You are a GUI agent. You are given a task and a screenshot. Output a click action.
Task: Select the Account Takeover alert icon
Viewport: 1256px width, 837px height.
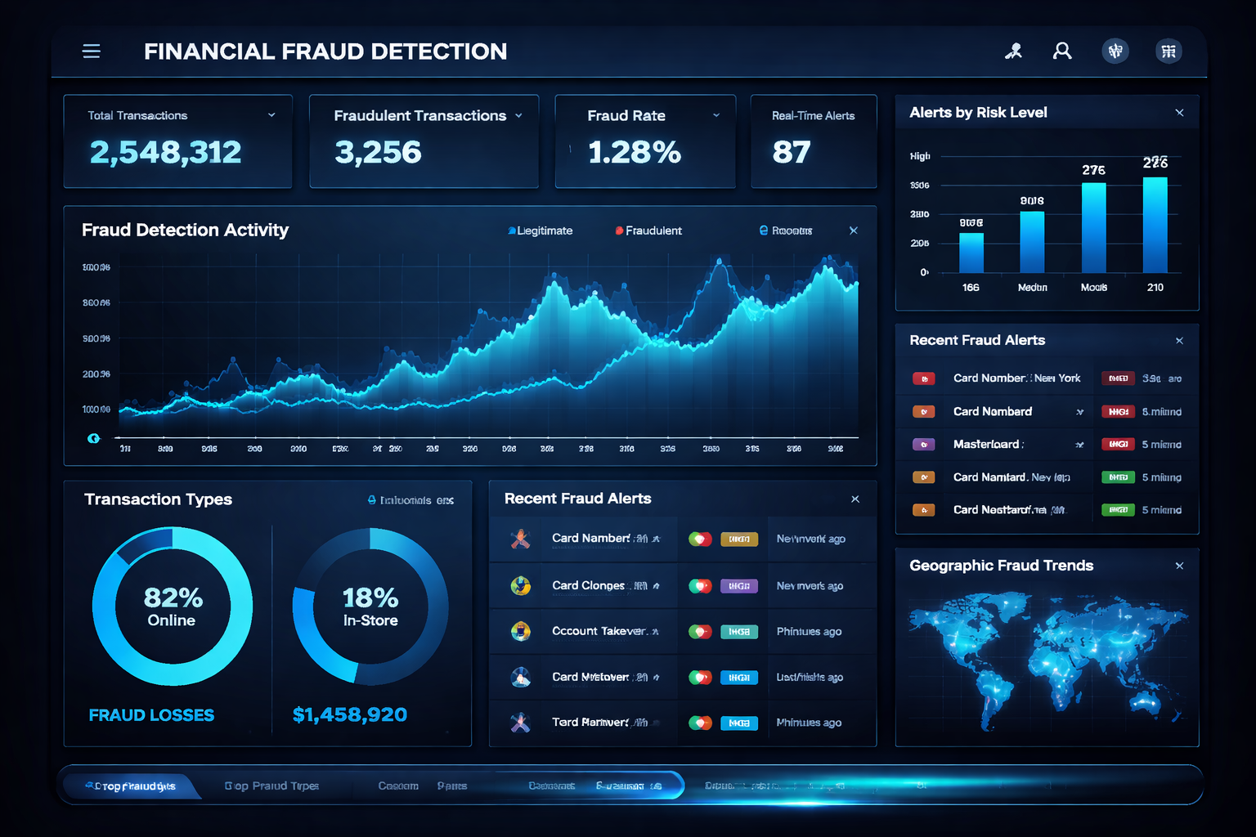pos(521,631)
